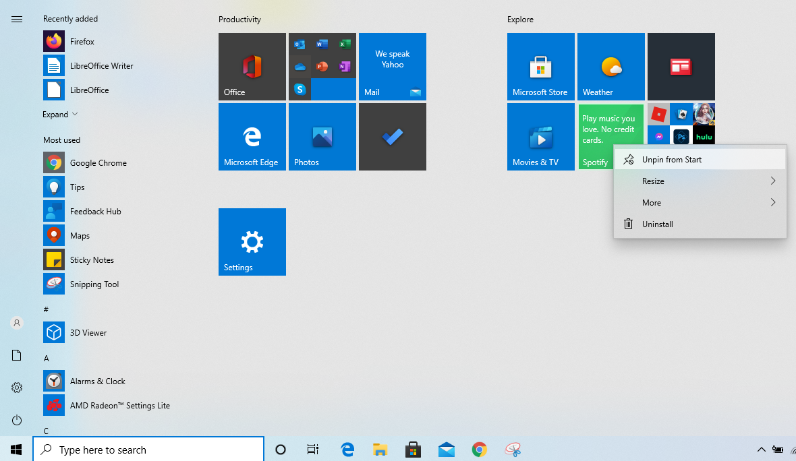Open the Movies & TV tile

540,137
